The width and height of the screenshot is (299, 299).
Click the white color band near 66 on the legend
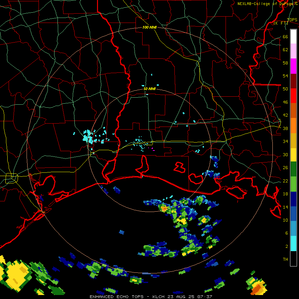coord(293,37)
